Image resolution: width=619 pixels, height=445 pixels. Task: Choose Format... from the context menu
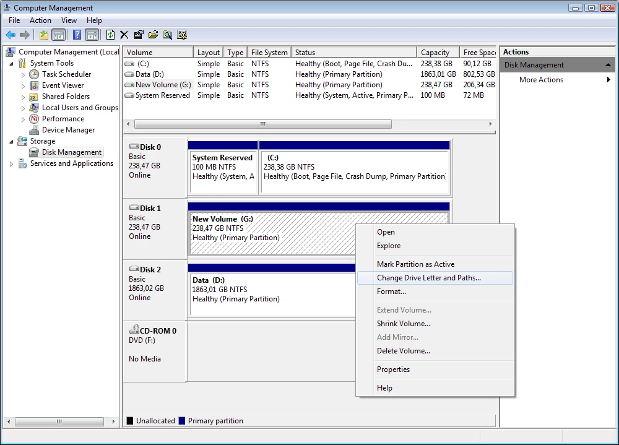point(435,292)
